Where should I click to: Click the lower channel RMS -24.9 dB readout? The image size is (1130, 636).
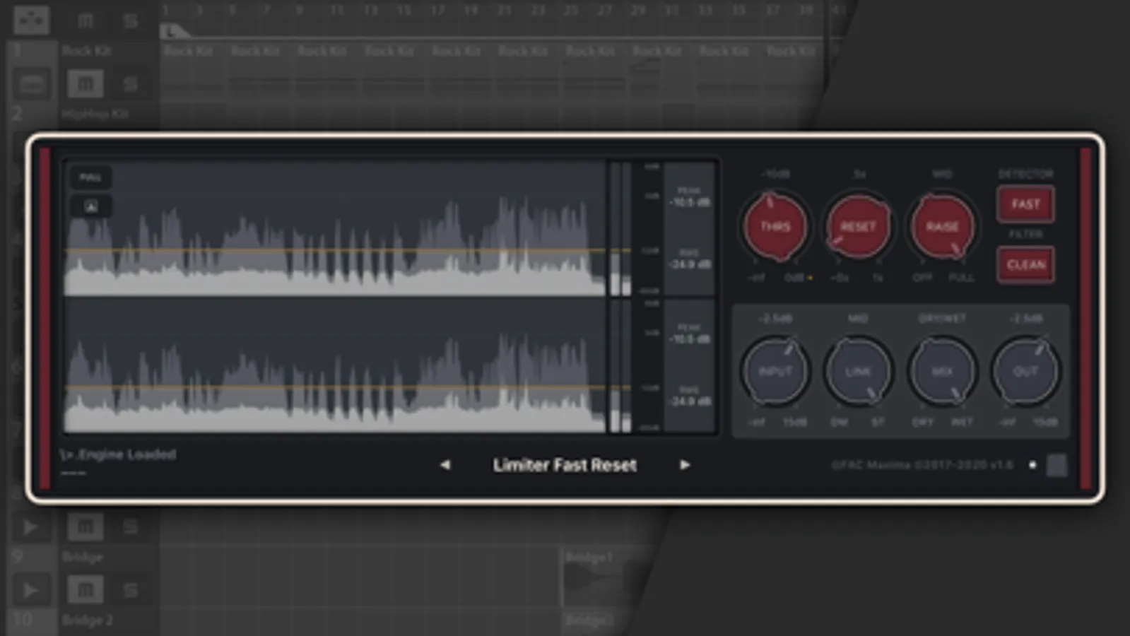pos(690,396)
